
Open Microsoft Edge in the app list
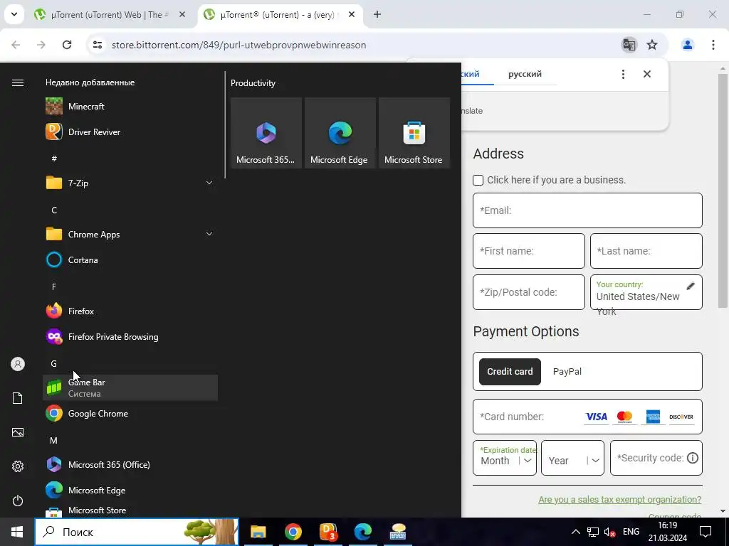130,491
